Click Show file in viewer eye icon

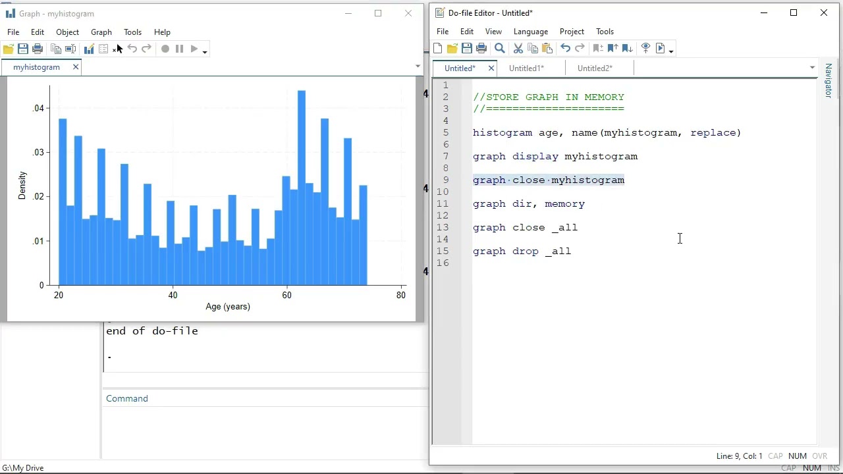point(645,48)
